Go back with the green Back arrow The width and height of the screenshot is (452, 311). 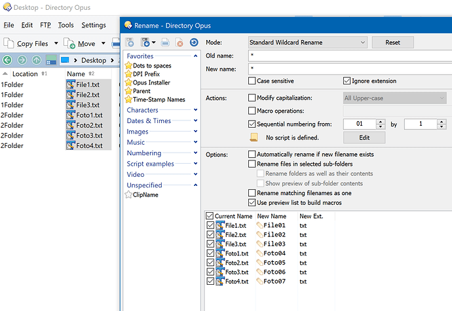7,60
